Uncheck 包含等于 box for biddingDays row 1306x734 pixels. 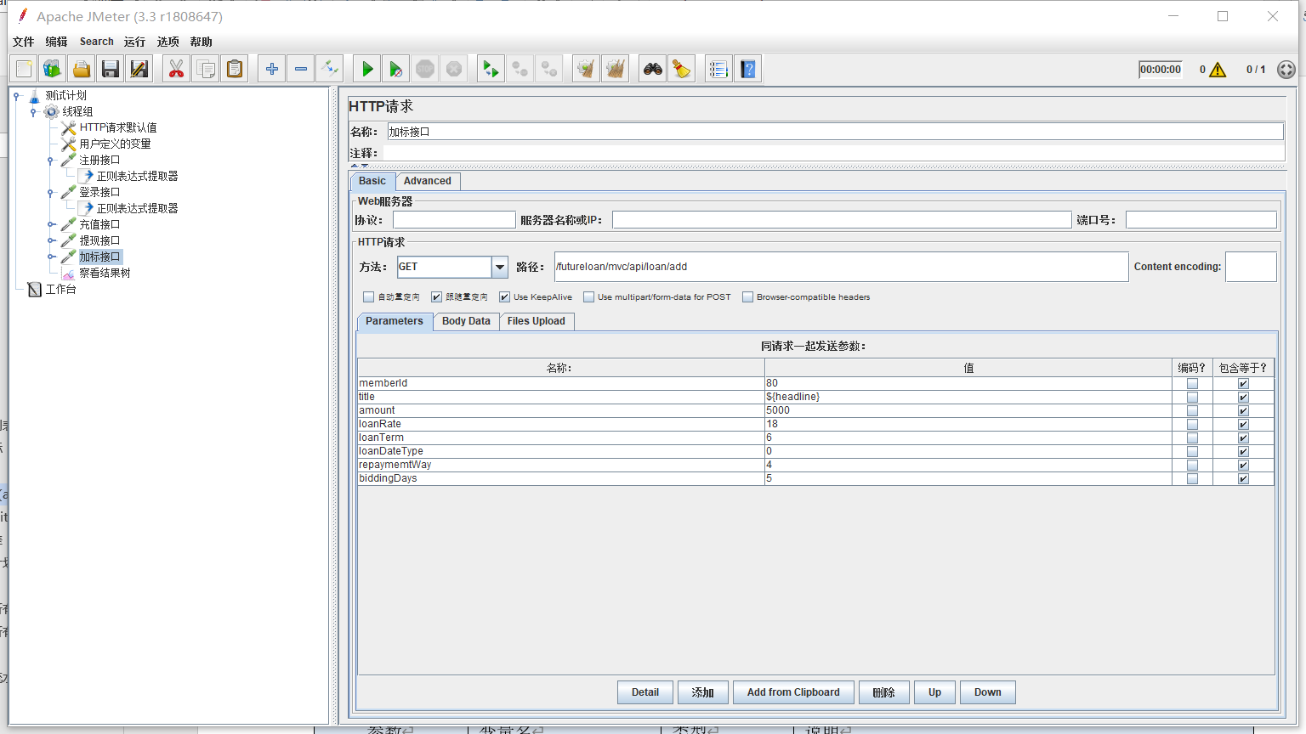click(1243, 479)
